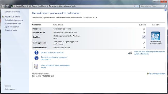168x94 pixels.
Task: Click the Forward navigation arrow button
Action: pos(7,6)
